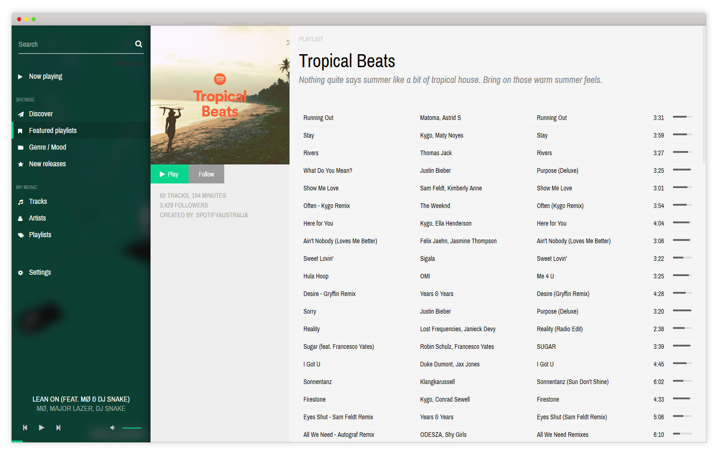Select Featured playlists in sidebar
This screenshot has width=718, height=454.
pos(81,131)
